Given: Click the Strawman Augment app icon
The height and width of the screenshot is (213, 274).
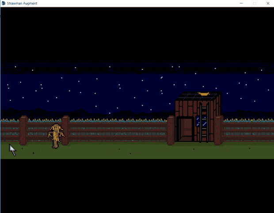Looking at the screenshot, I should 4,4.
